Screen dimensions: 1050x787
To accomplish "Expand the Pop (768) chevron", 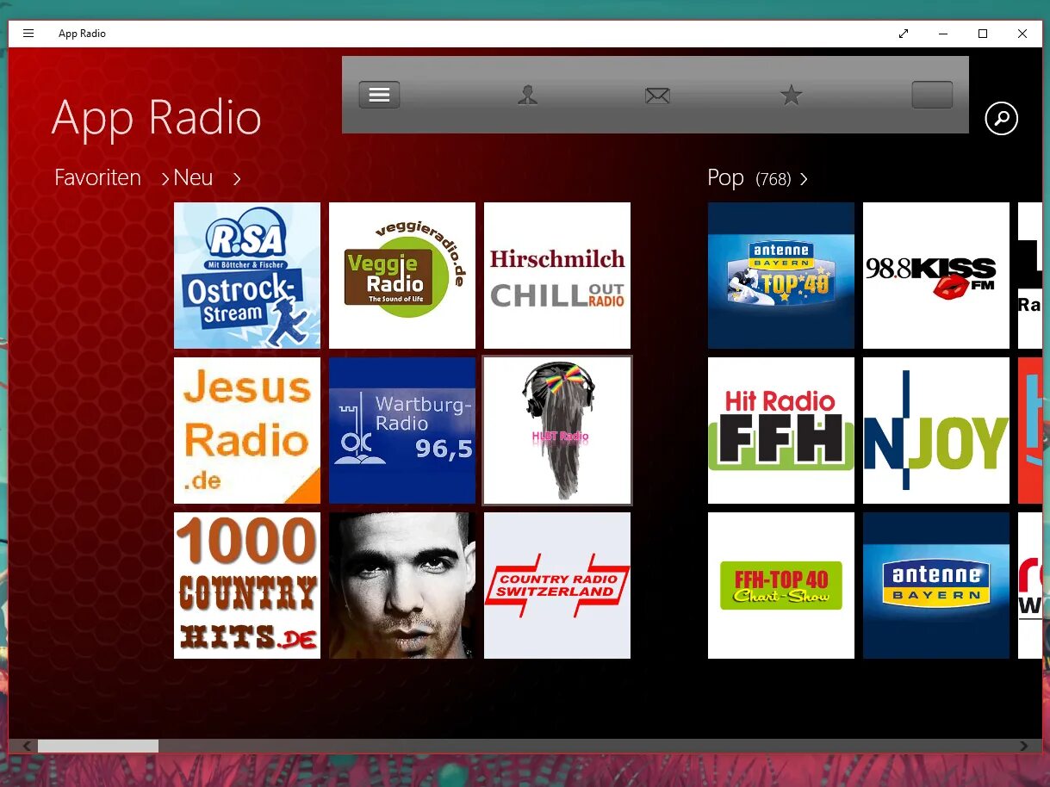I will [x=804, y=179].
